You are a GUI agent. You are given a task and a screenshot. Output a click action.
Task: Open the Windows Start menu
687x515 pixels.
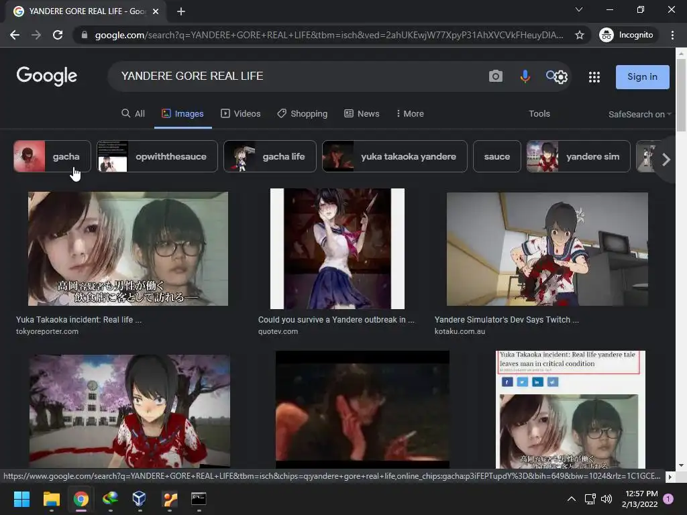tap(21, 499)
